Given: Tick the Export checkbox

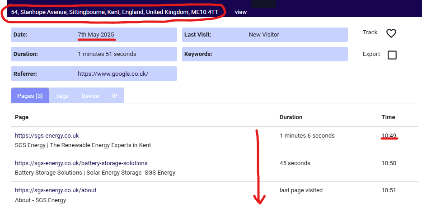Looking at the screenshot, I should (392, 55).
